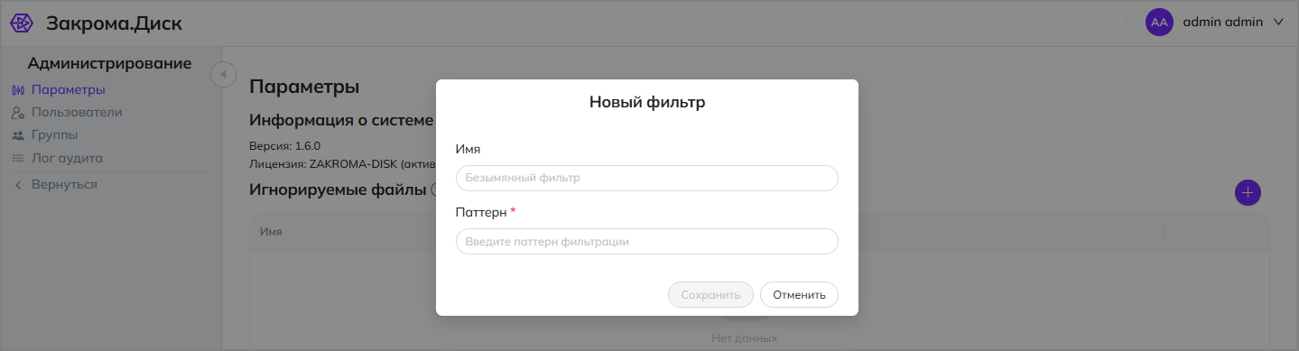Viewport: 1299px width, 351px height.
Task: Click the Администрирование heading
Action: coord(109,63)
